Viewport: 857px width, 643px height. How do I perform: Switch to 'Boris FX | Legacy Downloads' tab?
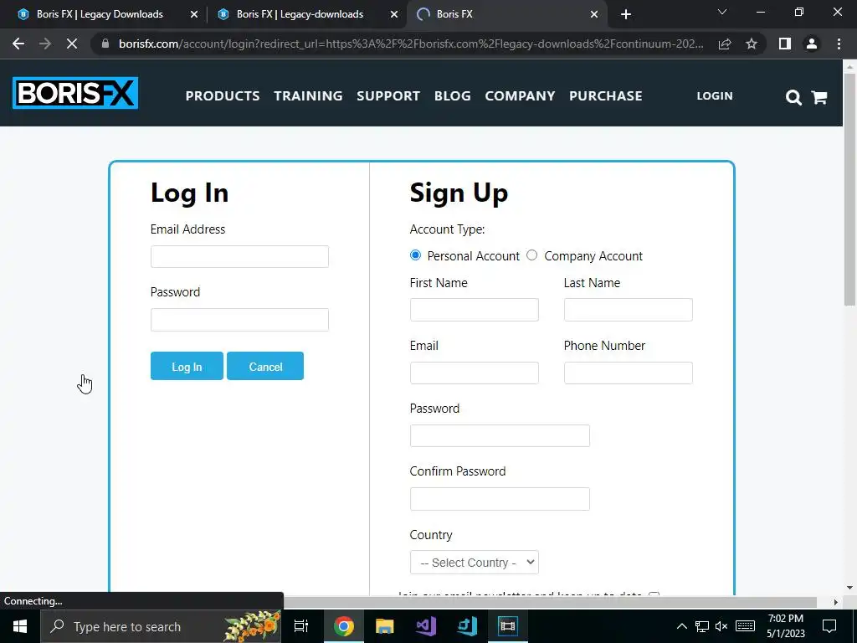(100, 14)
